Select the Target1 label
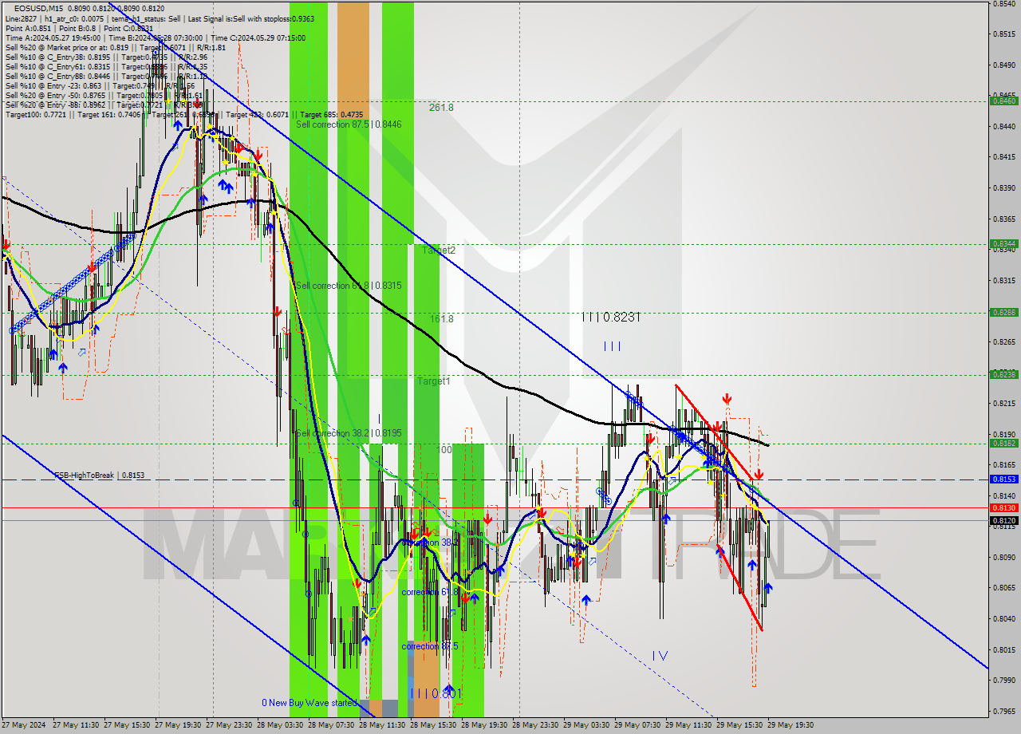 434,381
